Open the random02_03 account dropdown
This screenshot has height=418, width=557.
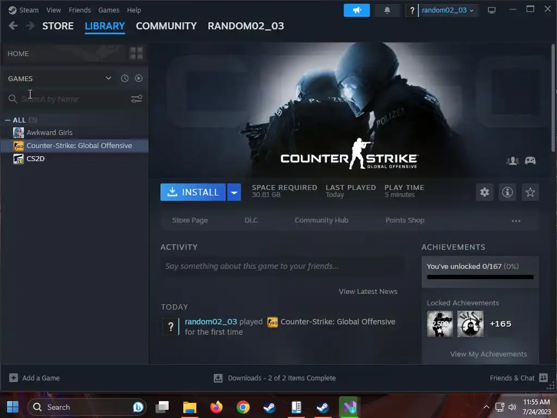[x=448, y=10]
